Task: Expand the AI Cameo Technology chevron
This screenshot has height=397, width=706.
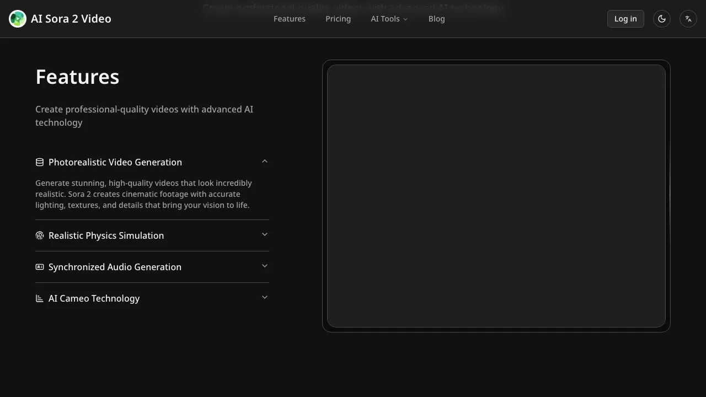Action: (x=264, y=298)
